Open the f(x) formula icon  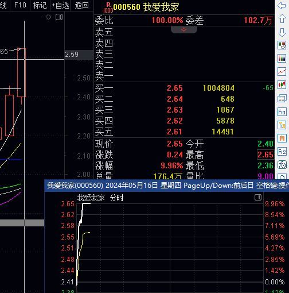[282, 165]
